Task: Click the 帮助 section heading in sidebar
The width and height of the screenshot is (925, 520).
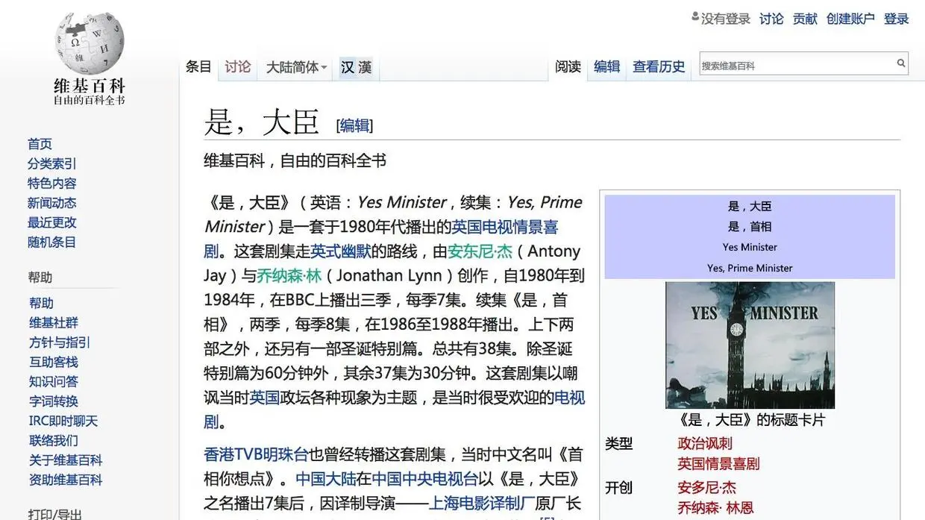Action: point(40,278)
